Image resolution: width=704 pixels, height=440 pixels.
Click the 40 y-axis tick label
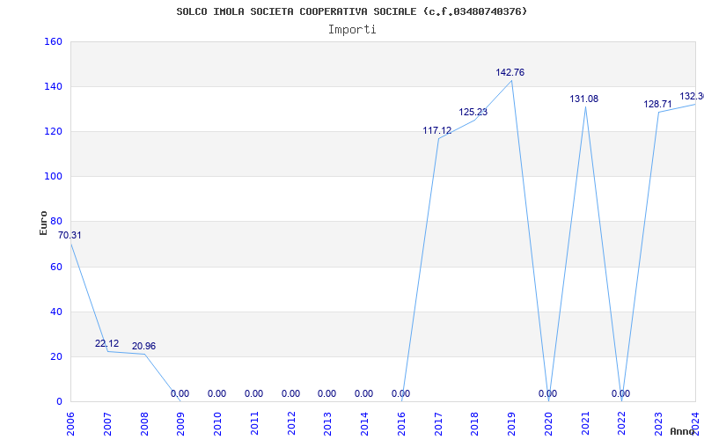pyautogui.click(x=56, y=312)
